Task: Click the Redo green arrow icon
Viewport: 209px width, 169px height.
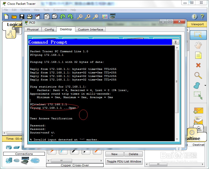Action: pyautogui.click(x=70, y=17)
